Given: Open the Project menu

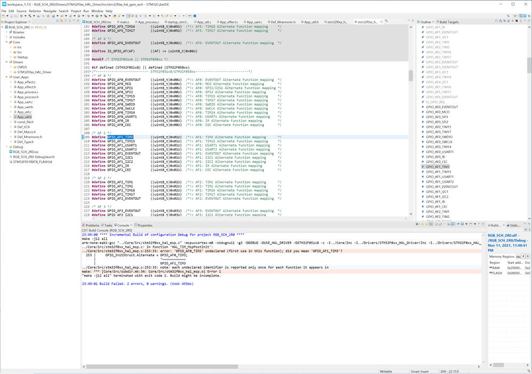Looking at the screenshot, I should 76,11.
